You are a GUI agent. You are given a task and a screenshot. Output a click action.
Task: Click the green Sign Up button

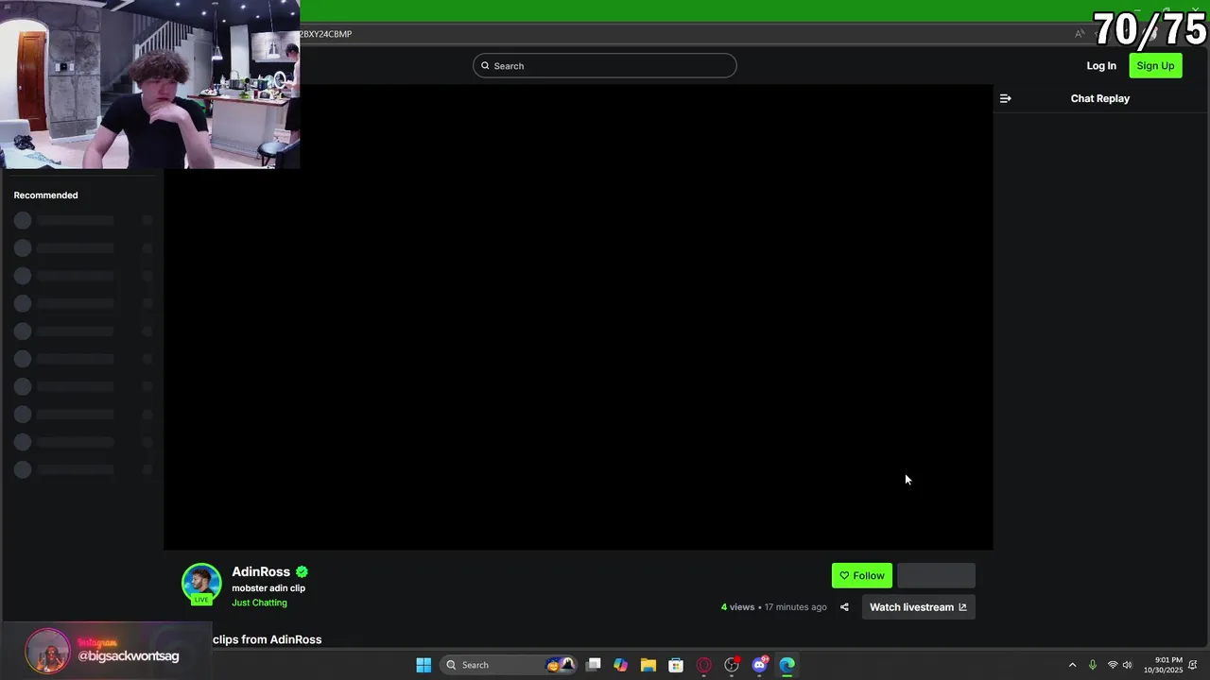coord(1155,65)
